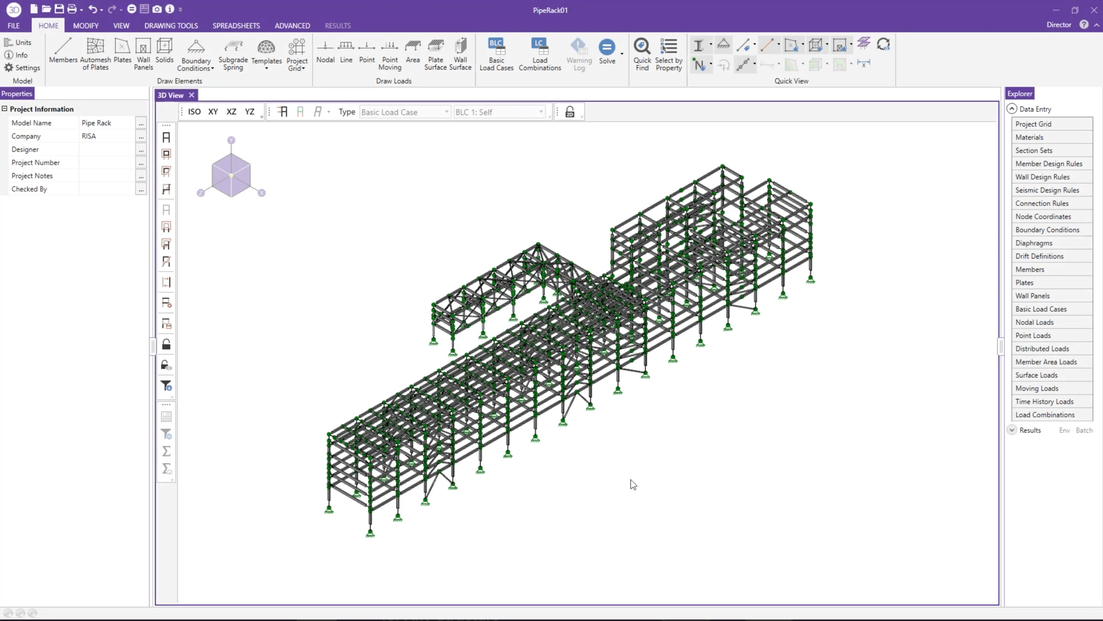
Task: Select the Nodal load drawing tool
Action: (325, 53)
